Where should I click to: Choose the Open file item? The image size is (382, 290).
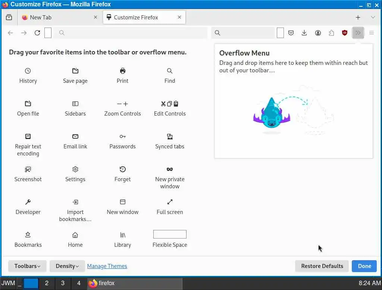tap(28, 109)
